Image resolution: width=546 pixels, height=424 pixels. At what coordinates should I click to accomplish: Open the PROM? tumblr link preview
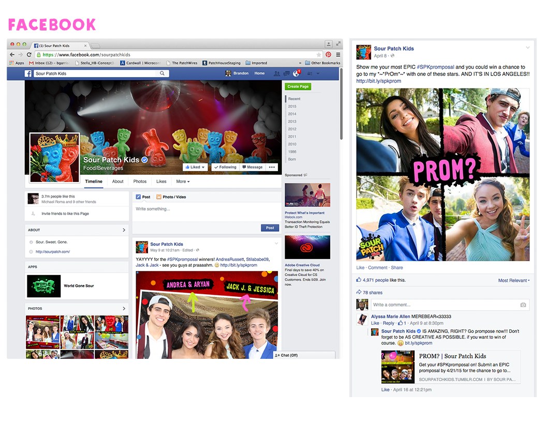coord(451,367)
